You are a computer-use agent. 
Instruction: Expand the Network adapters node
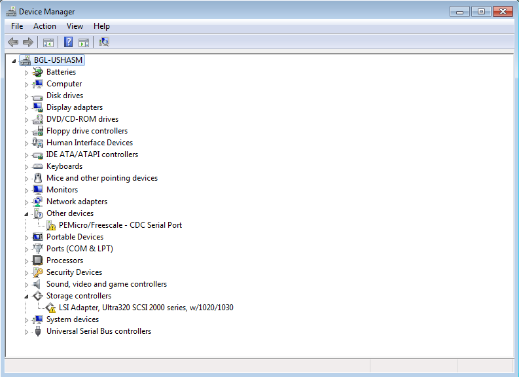coord(27,202)
